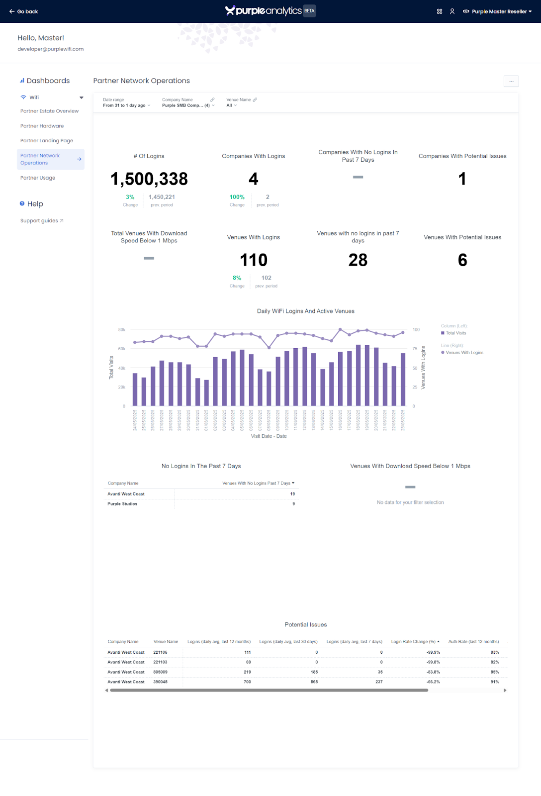Click the external link icon next to Support guides

click(x=62, y=221)
